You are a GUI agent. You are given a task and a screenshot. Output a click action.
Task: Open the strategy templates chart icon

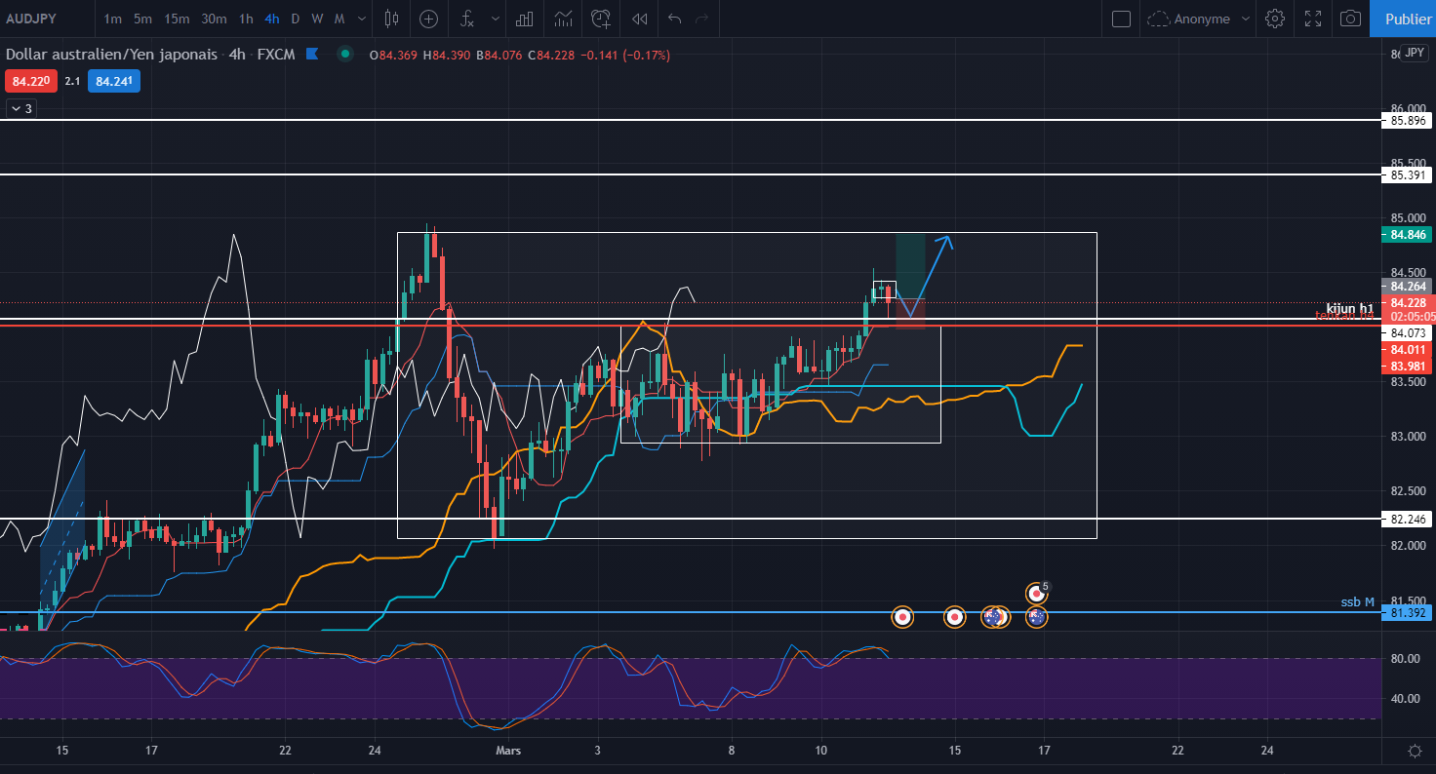point(563,19)
